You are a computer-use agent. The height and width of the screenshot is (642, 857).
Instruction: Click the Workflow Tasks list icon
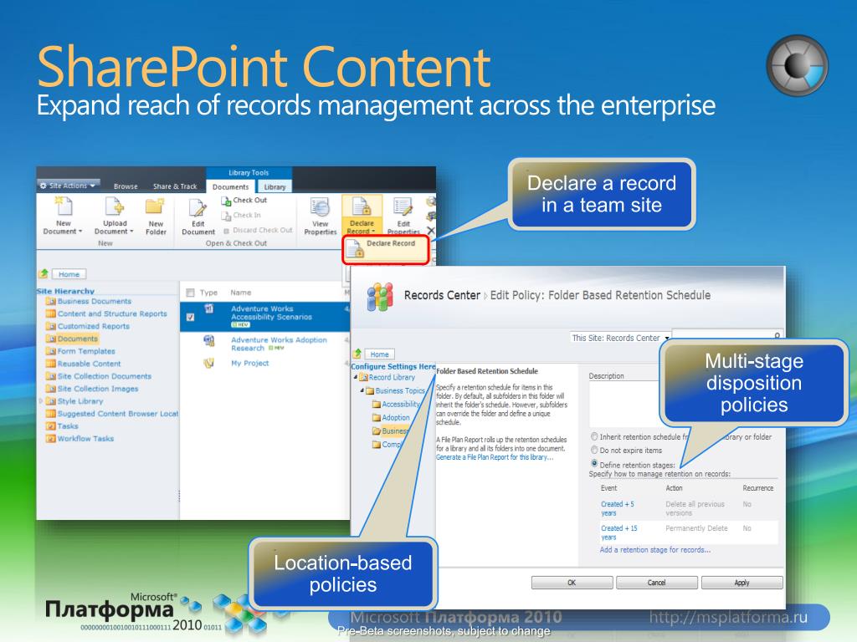[x=51, y=439]
